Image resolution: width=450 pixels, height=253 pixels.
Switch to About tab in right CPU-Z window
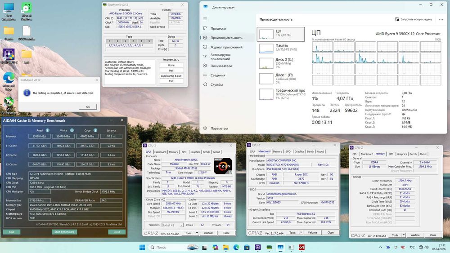click(423, 154)
